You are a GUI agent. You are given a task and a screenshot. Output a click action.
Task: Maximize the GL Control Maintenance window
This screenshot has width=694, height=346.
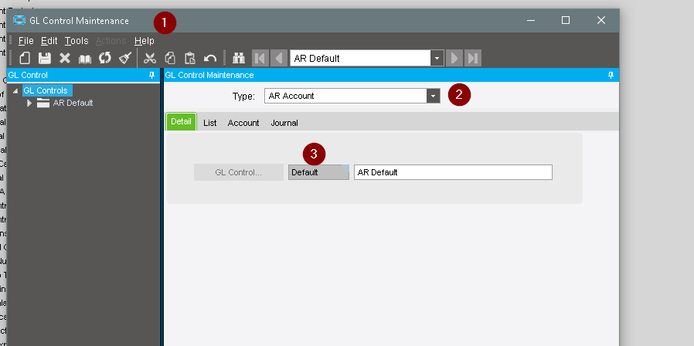[x=566, y=20]
